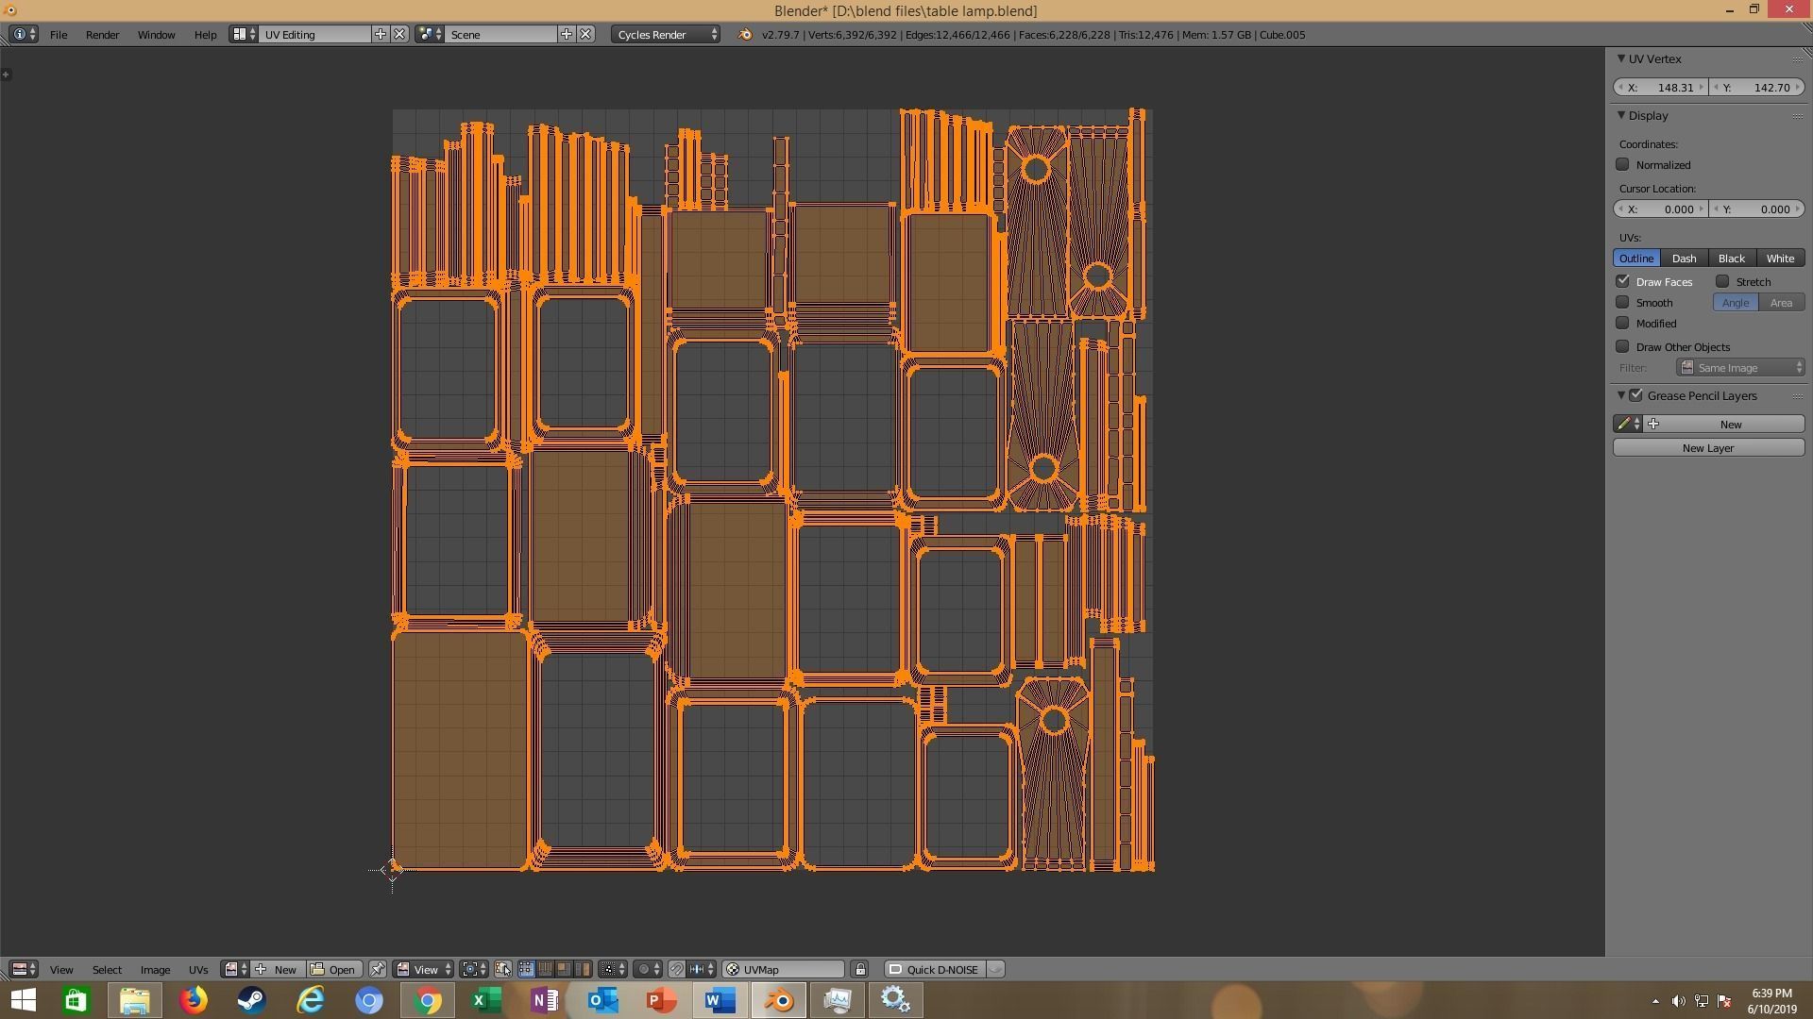Enable the Stretch checkbox
Image resolution: width=1813 pixels, height=1019 pixels.
point(1722,281)
